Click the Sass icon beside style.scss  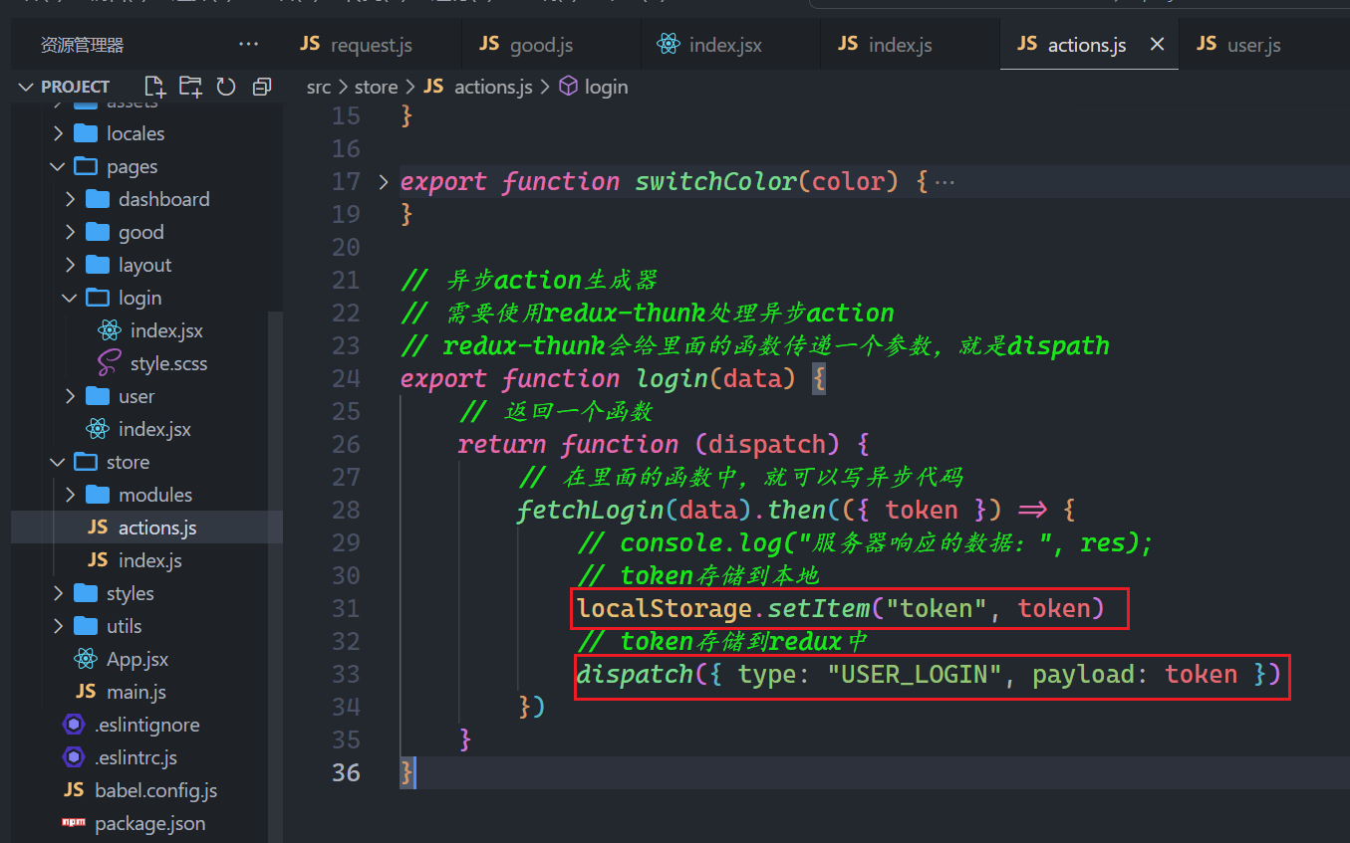tap(110, 363)
